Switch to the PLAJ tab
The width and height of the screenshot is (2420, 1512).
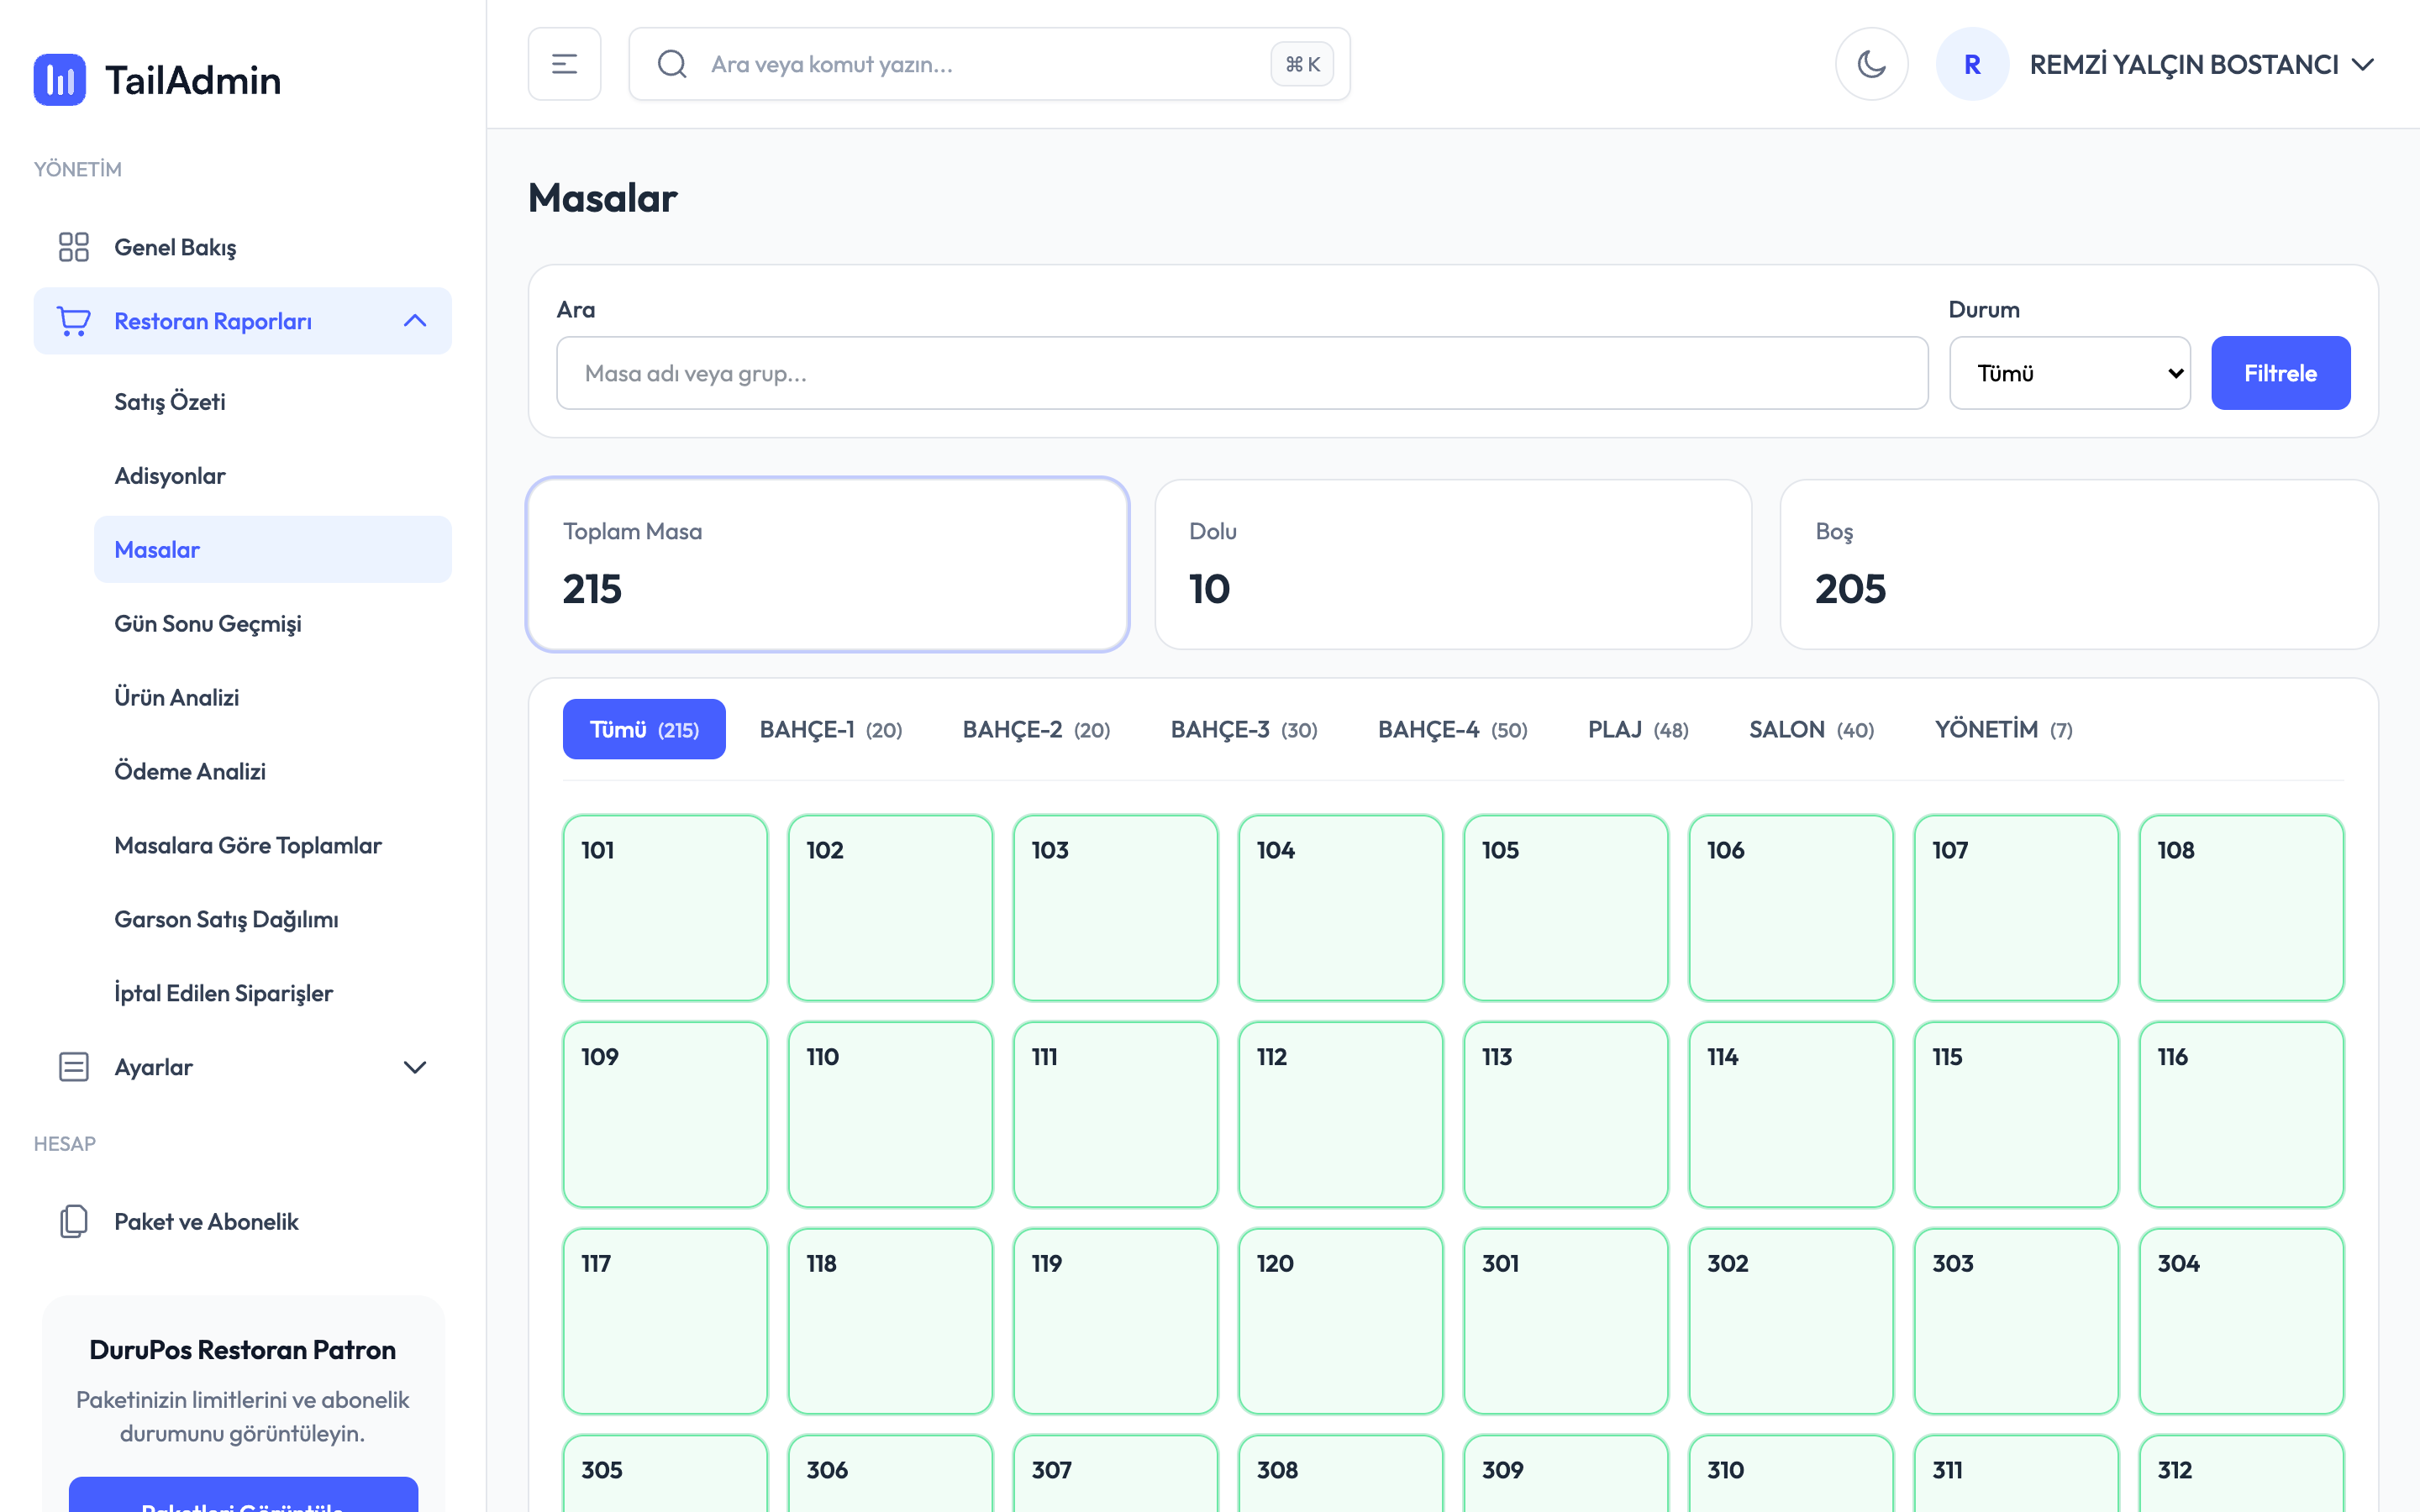click(1638, 729)
